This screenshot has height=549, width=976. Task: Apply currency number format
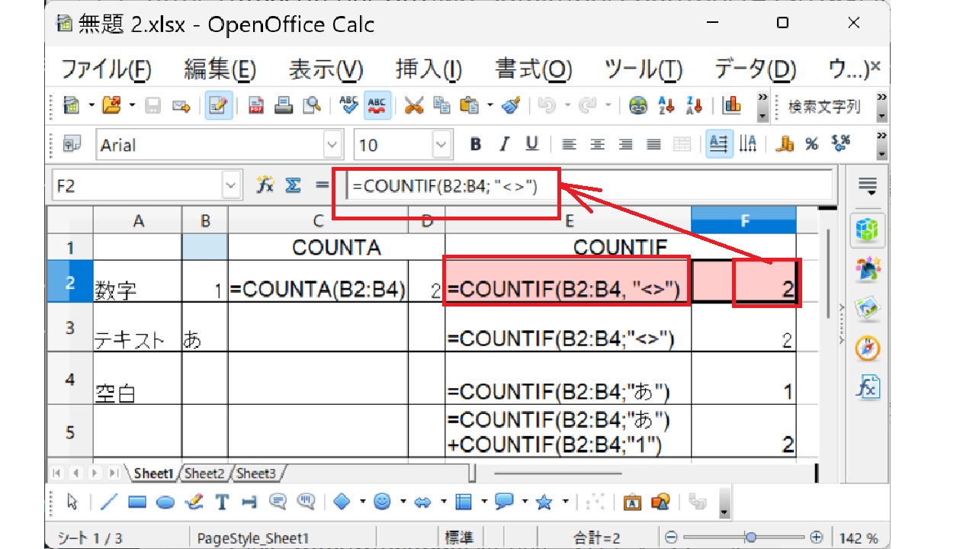[x=785, y=144]
